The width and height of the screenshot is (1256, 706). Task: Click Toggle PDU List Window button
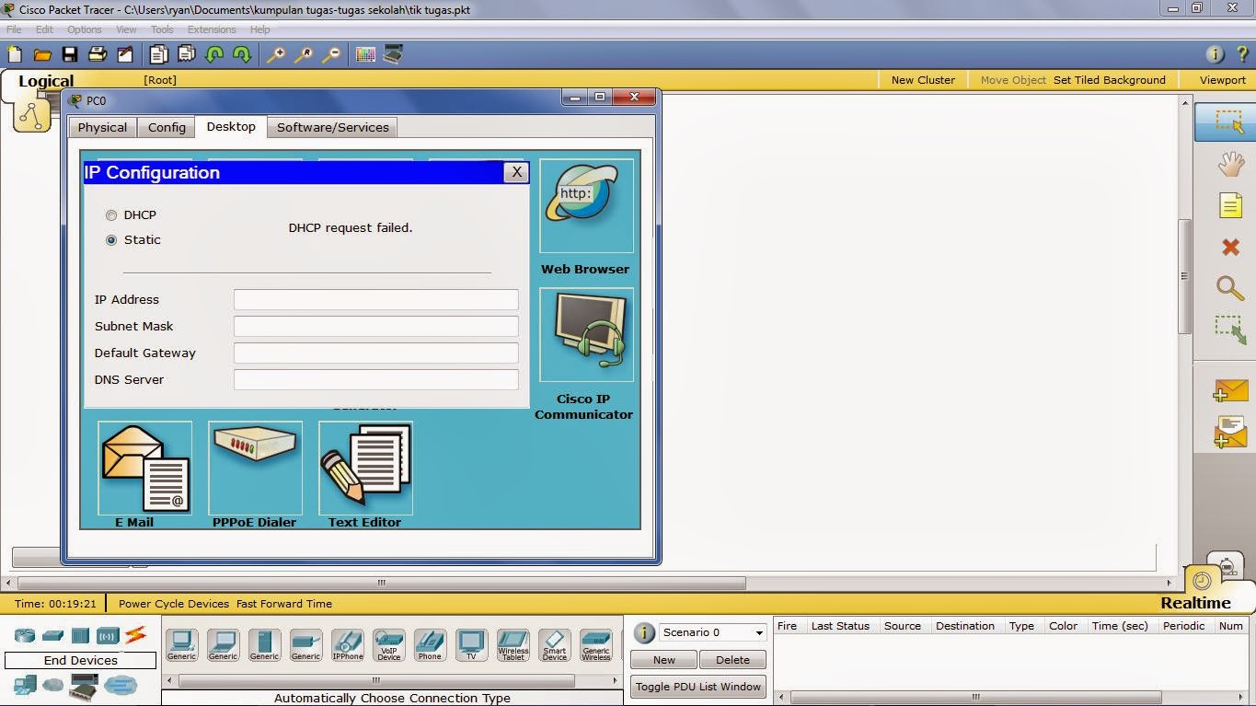click(698, 687)
